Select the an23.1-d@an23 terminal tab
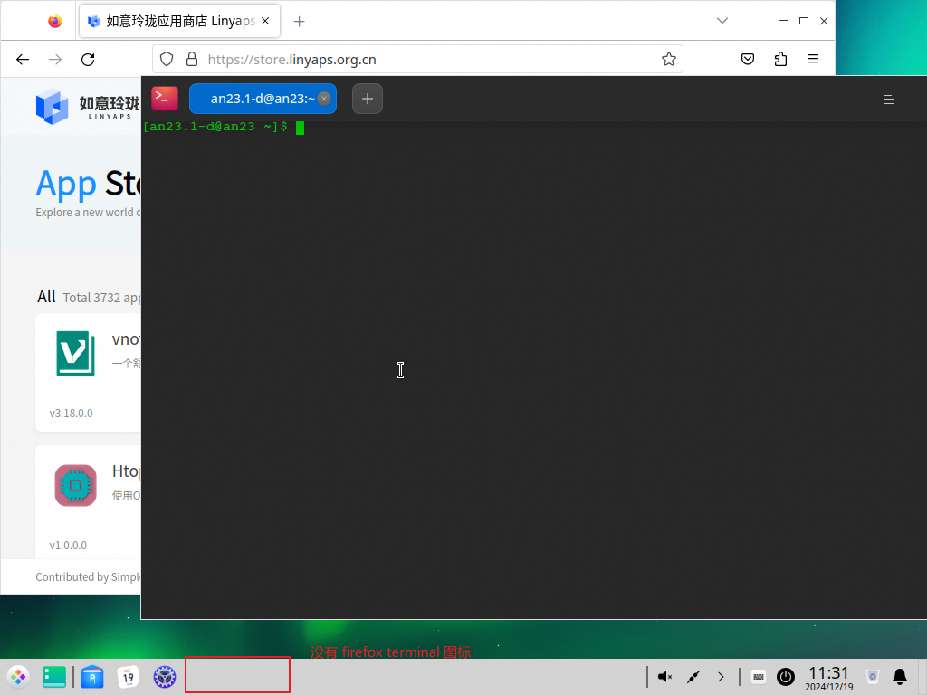 256,99
